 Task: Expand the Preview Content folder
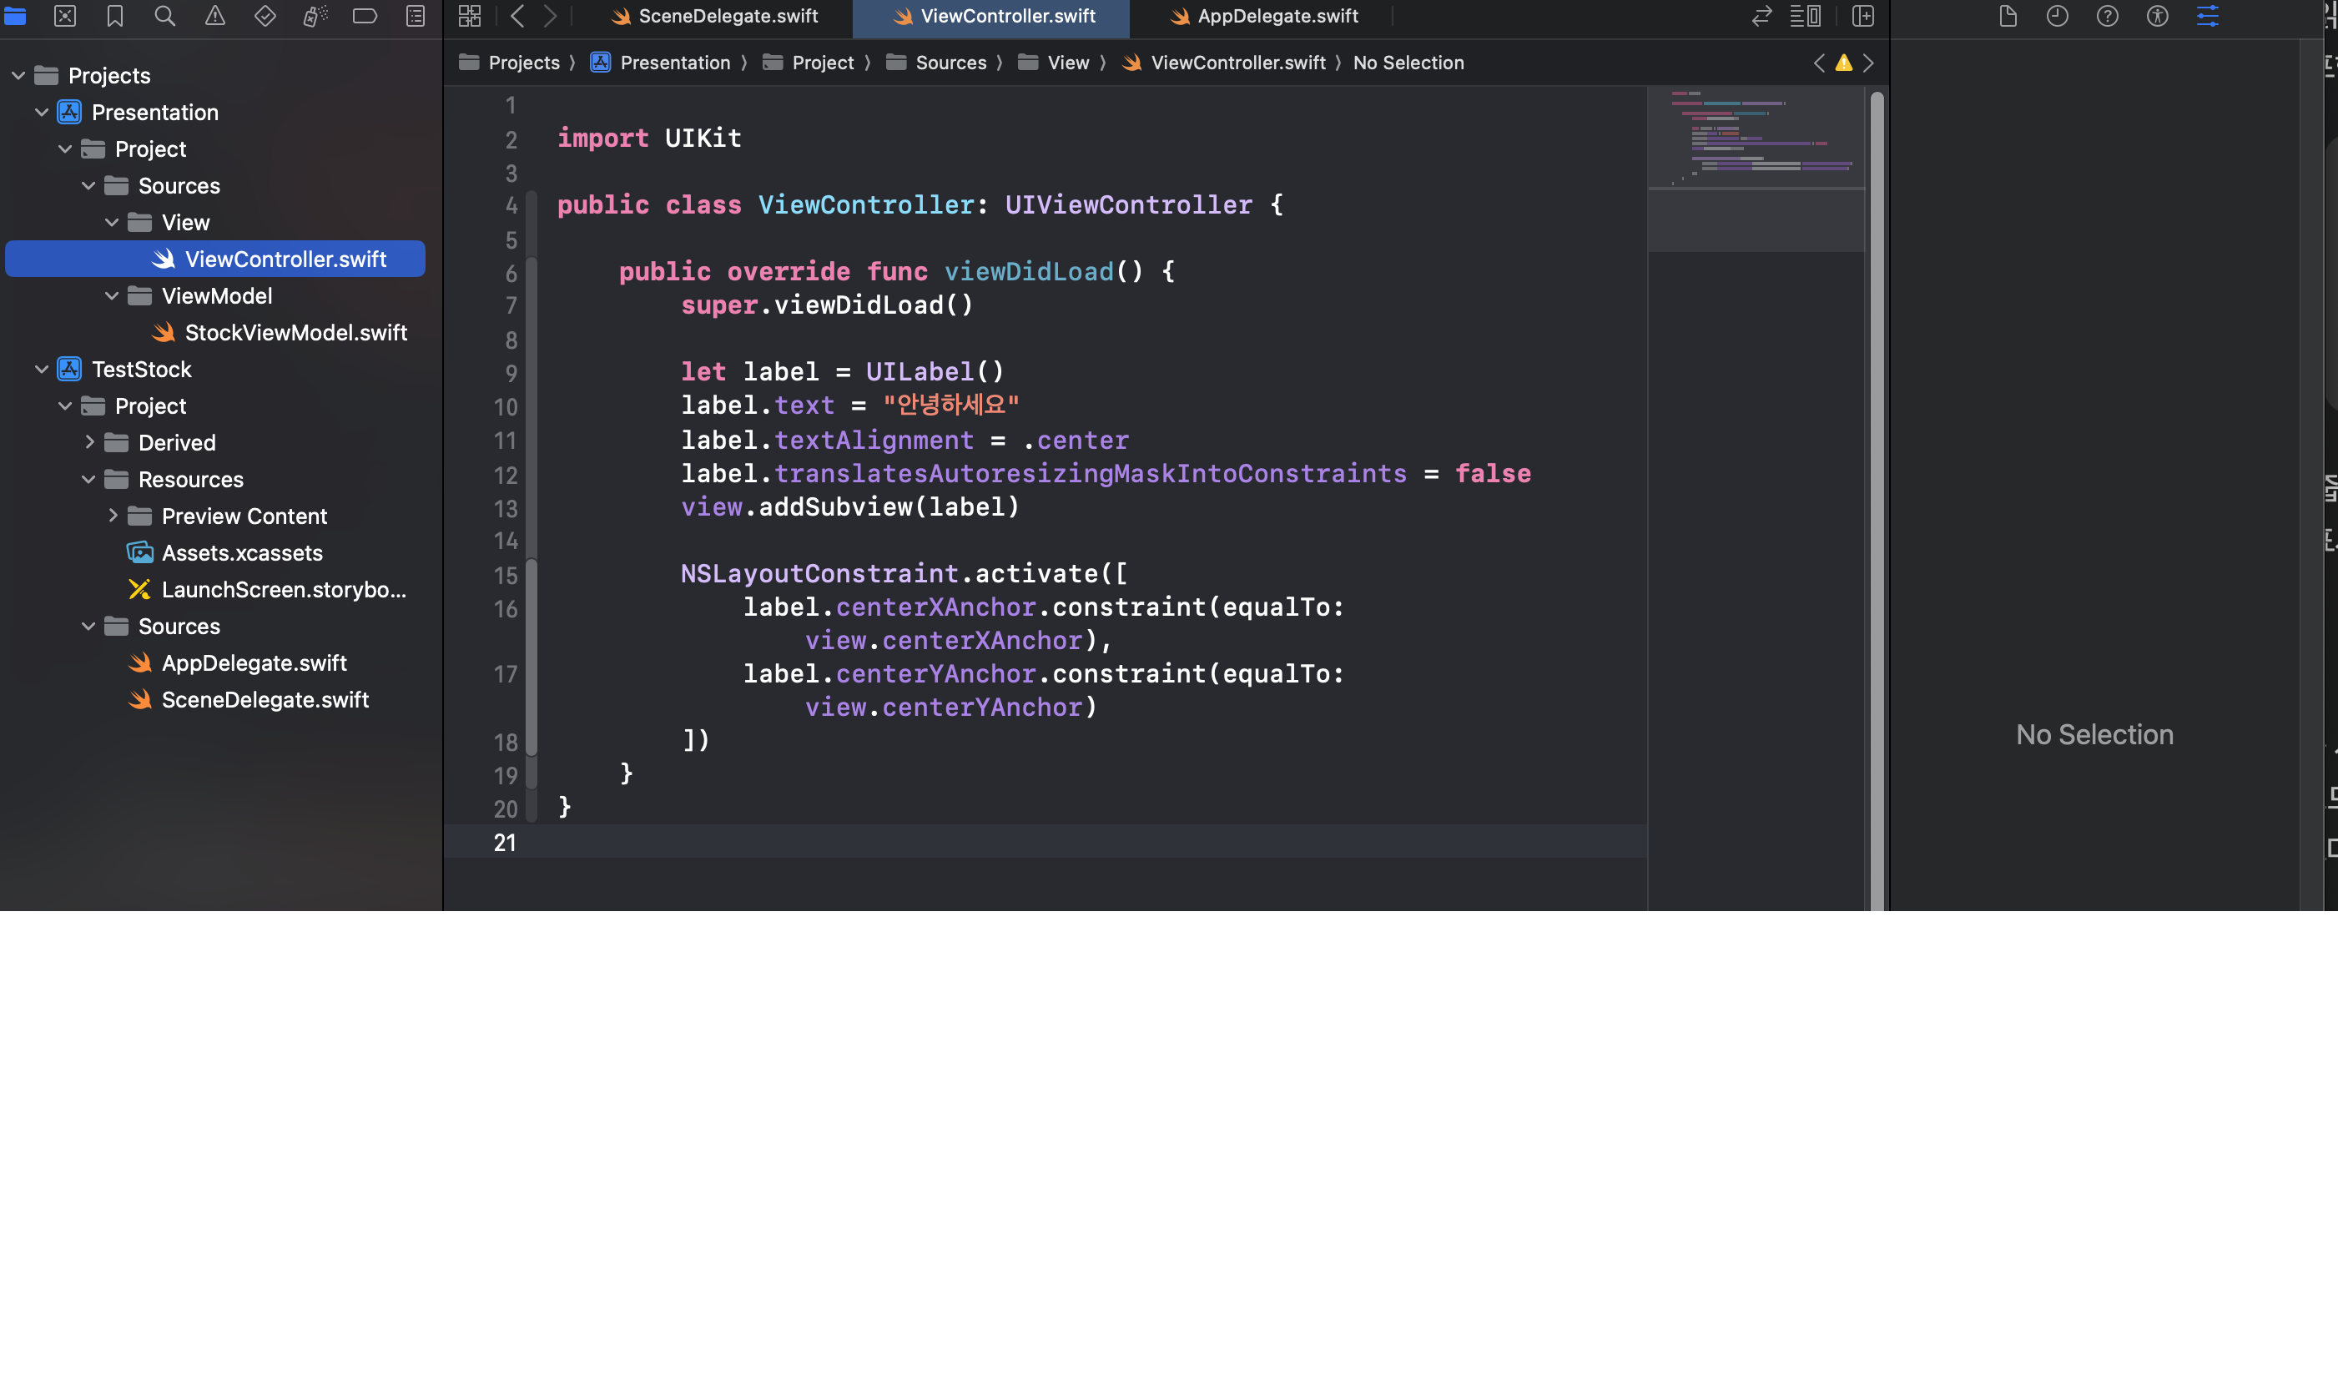[113, 516]
